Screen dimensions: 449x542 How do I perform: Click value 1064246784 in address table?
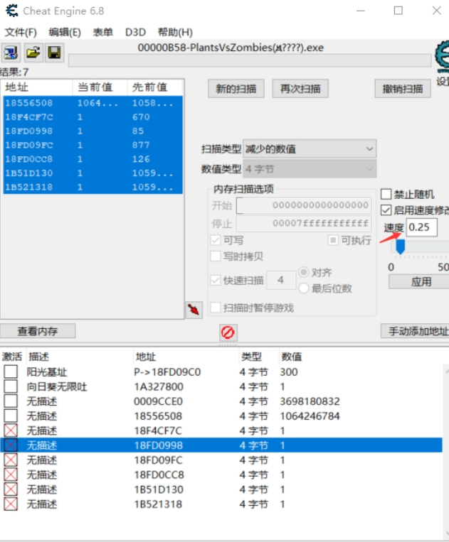310,416
